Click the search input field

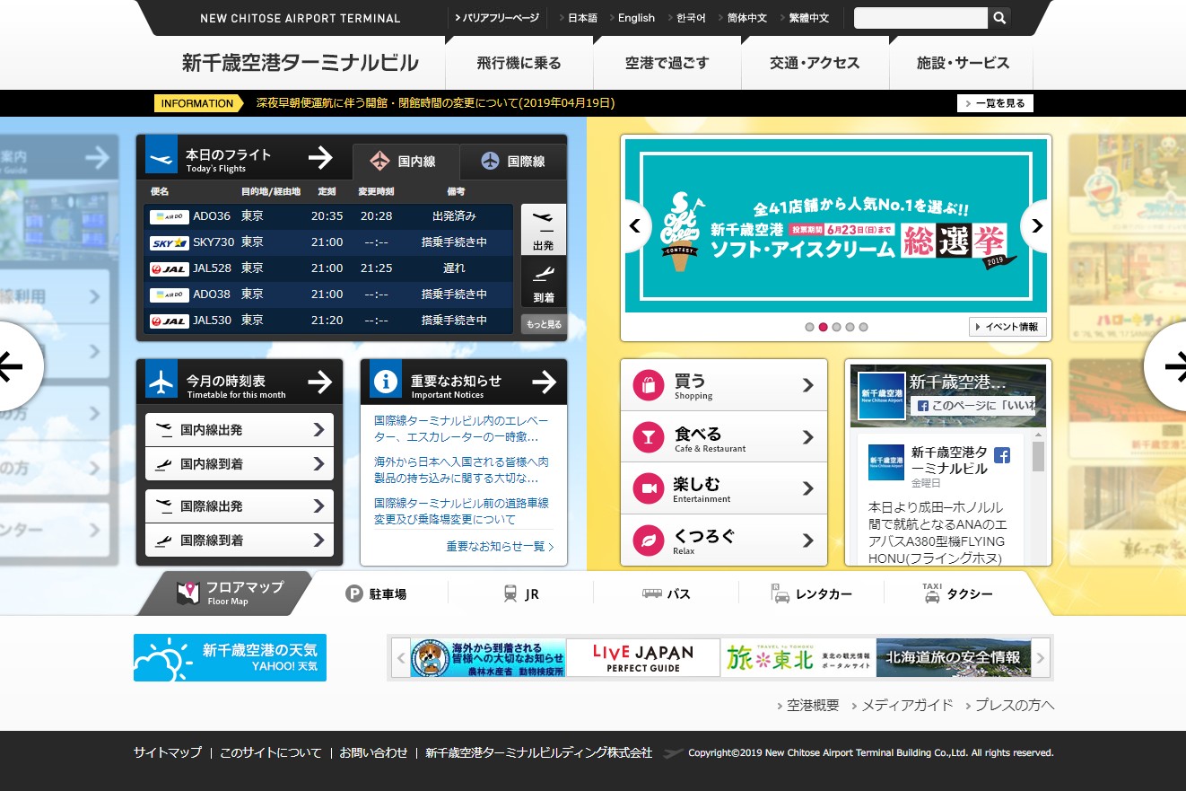point(920,18)
